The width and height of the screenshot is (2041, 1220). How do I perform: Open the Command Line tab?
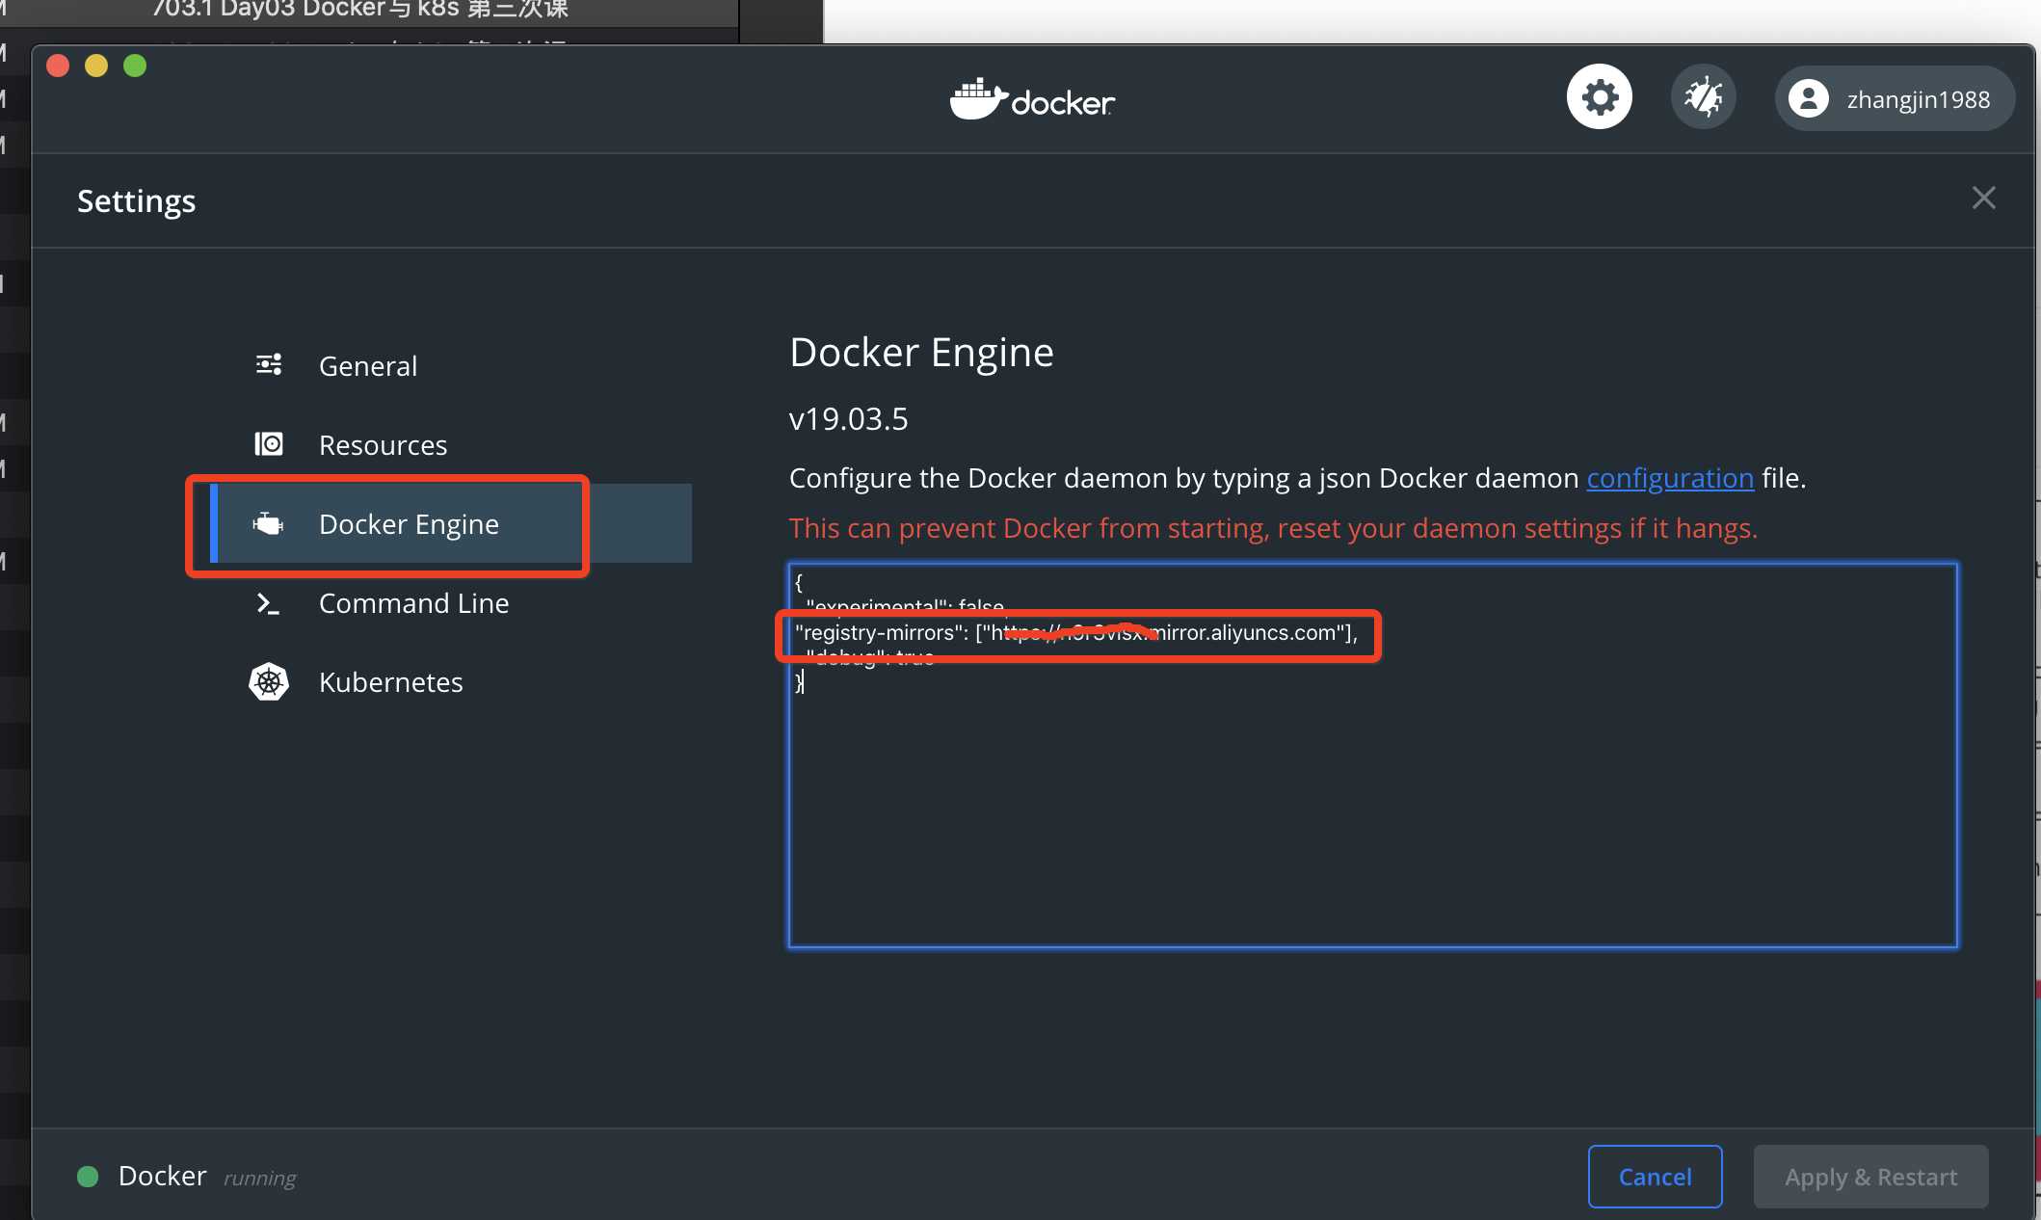click(451, 603)
